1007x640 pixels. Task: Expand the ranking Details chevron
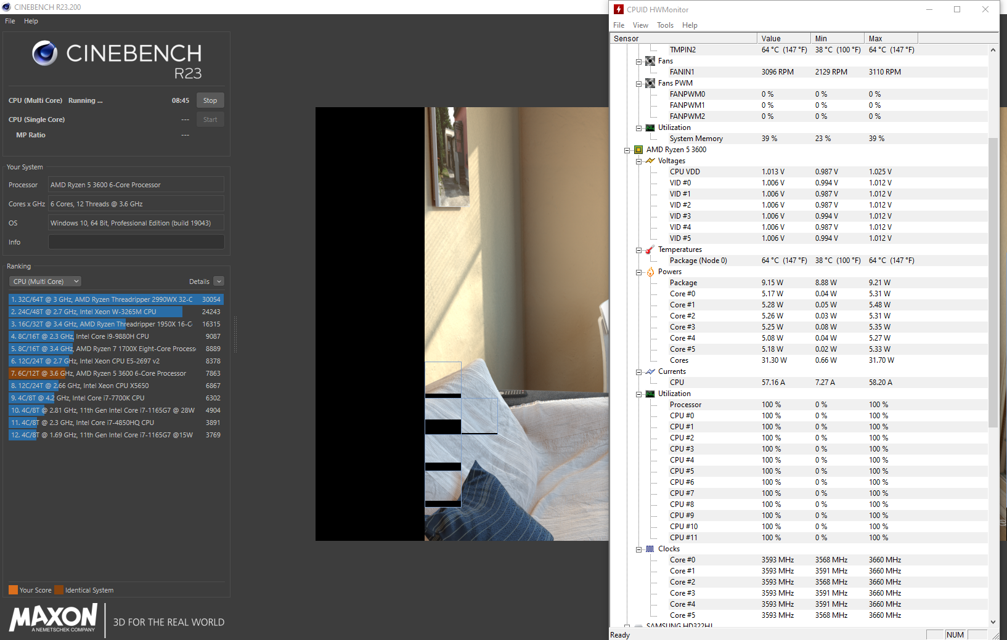coord(219,282)
